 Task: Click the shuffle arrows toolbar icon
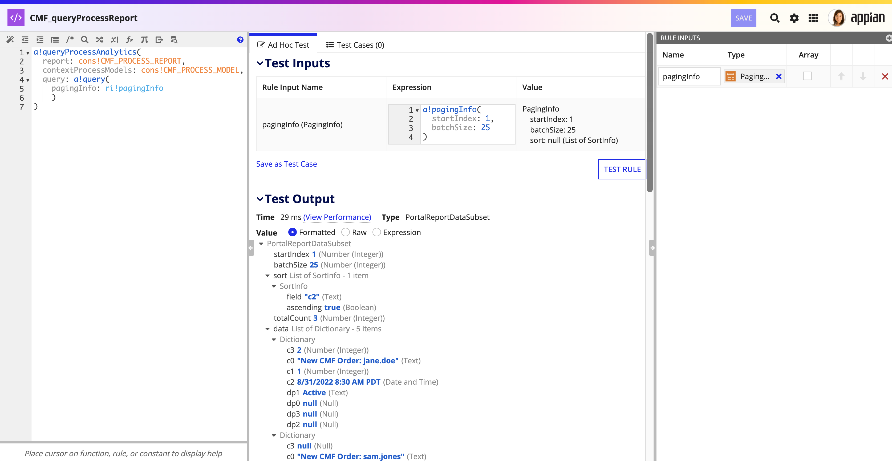[99, 40]
